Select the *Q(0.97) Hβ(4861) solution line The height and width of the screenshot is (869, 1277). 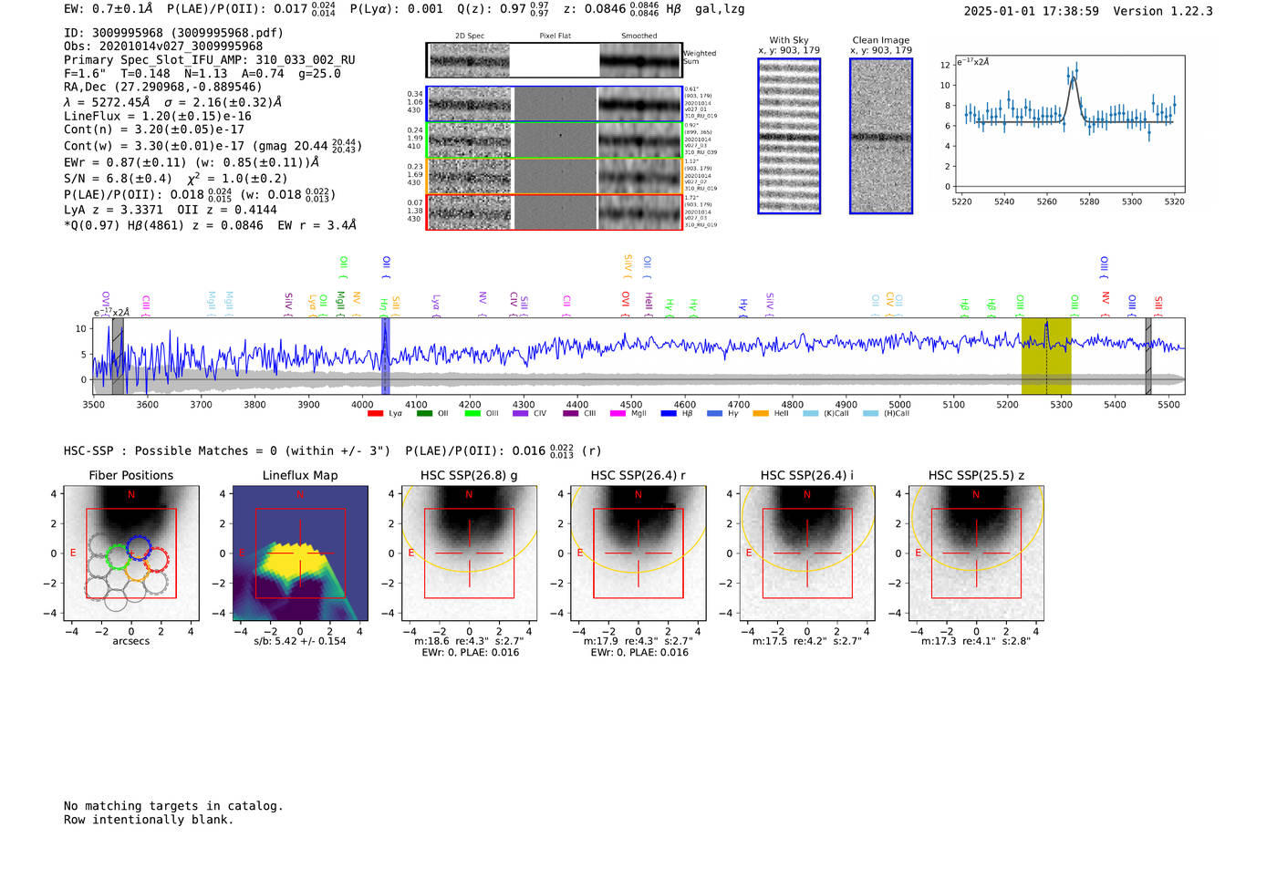pyautogui.click(x=210, y=225)
